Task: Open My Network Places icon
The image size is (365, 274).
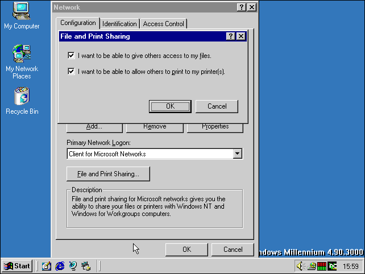Action: (x=22, y=62)
